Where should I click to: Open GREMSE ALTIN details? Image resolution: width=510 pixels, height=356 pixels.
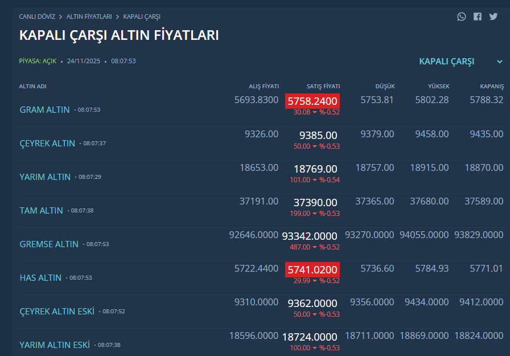(49, 244)
